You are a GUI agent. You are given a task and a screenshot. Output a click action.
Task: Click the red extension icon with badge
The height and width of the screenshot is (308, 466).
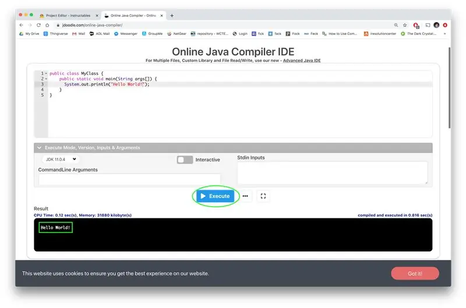[416, 26]
